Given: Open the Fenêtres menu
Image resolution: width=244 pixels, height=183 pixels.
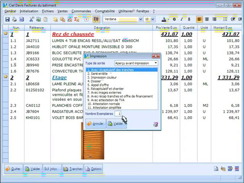Looking at the screenshot, I should [x=143, y=11].
